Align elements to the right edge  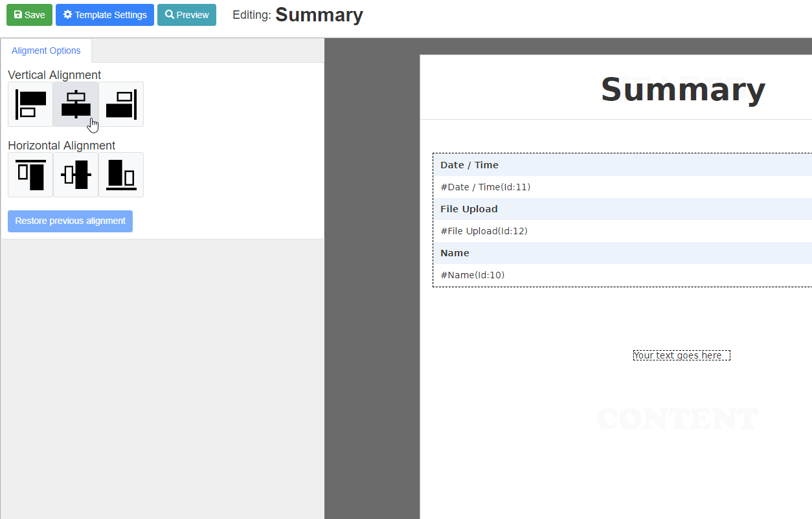tap(121, 104)
